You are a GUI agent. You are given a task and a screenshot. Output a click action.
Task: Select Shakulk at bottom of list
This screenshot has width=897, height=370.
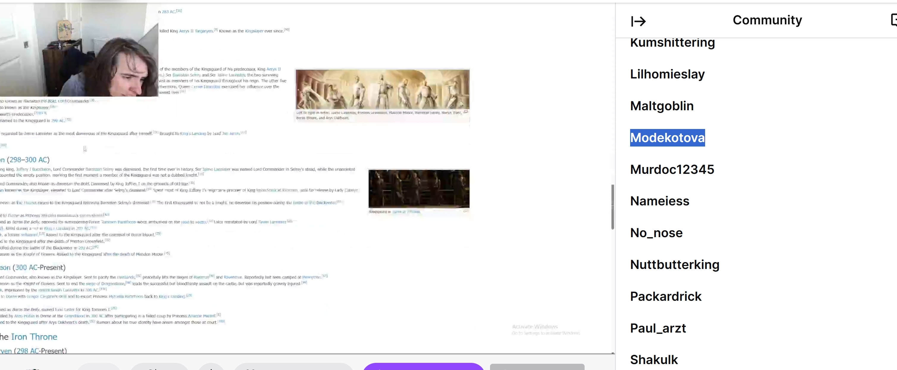coord(654,360)
